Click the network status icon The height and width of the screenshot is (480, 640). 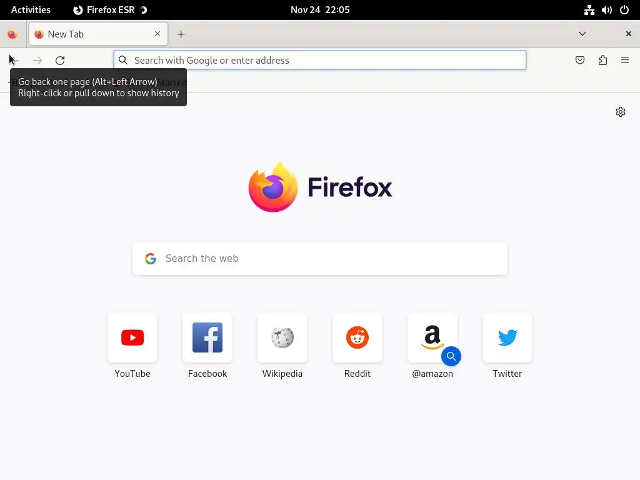(589, 10)
